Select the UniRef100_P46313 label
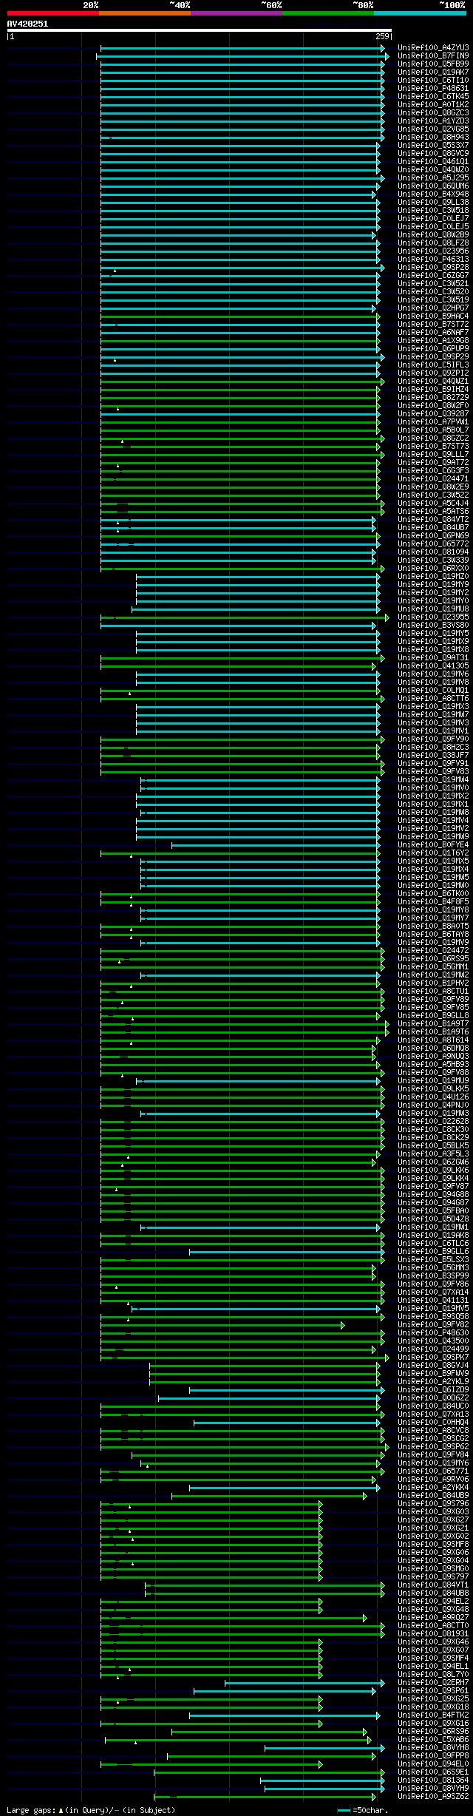Screen dimensions: 473x1816 pos(433,259)
